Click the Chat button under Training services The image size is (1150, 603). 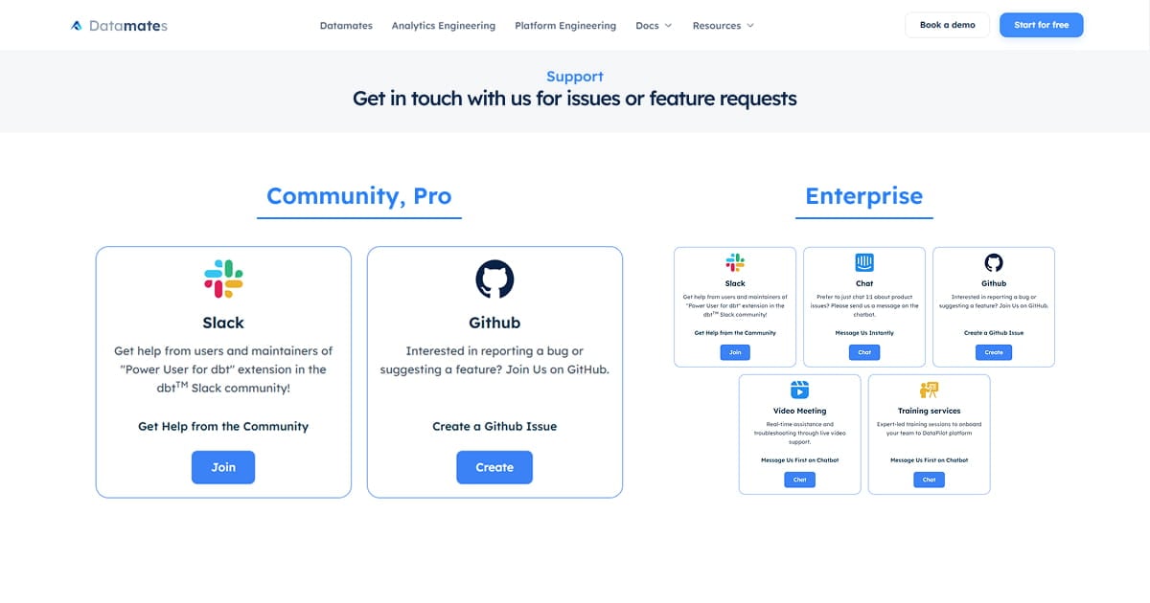pyautogui.click(x=929, y=480)
